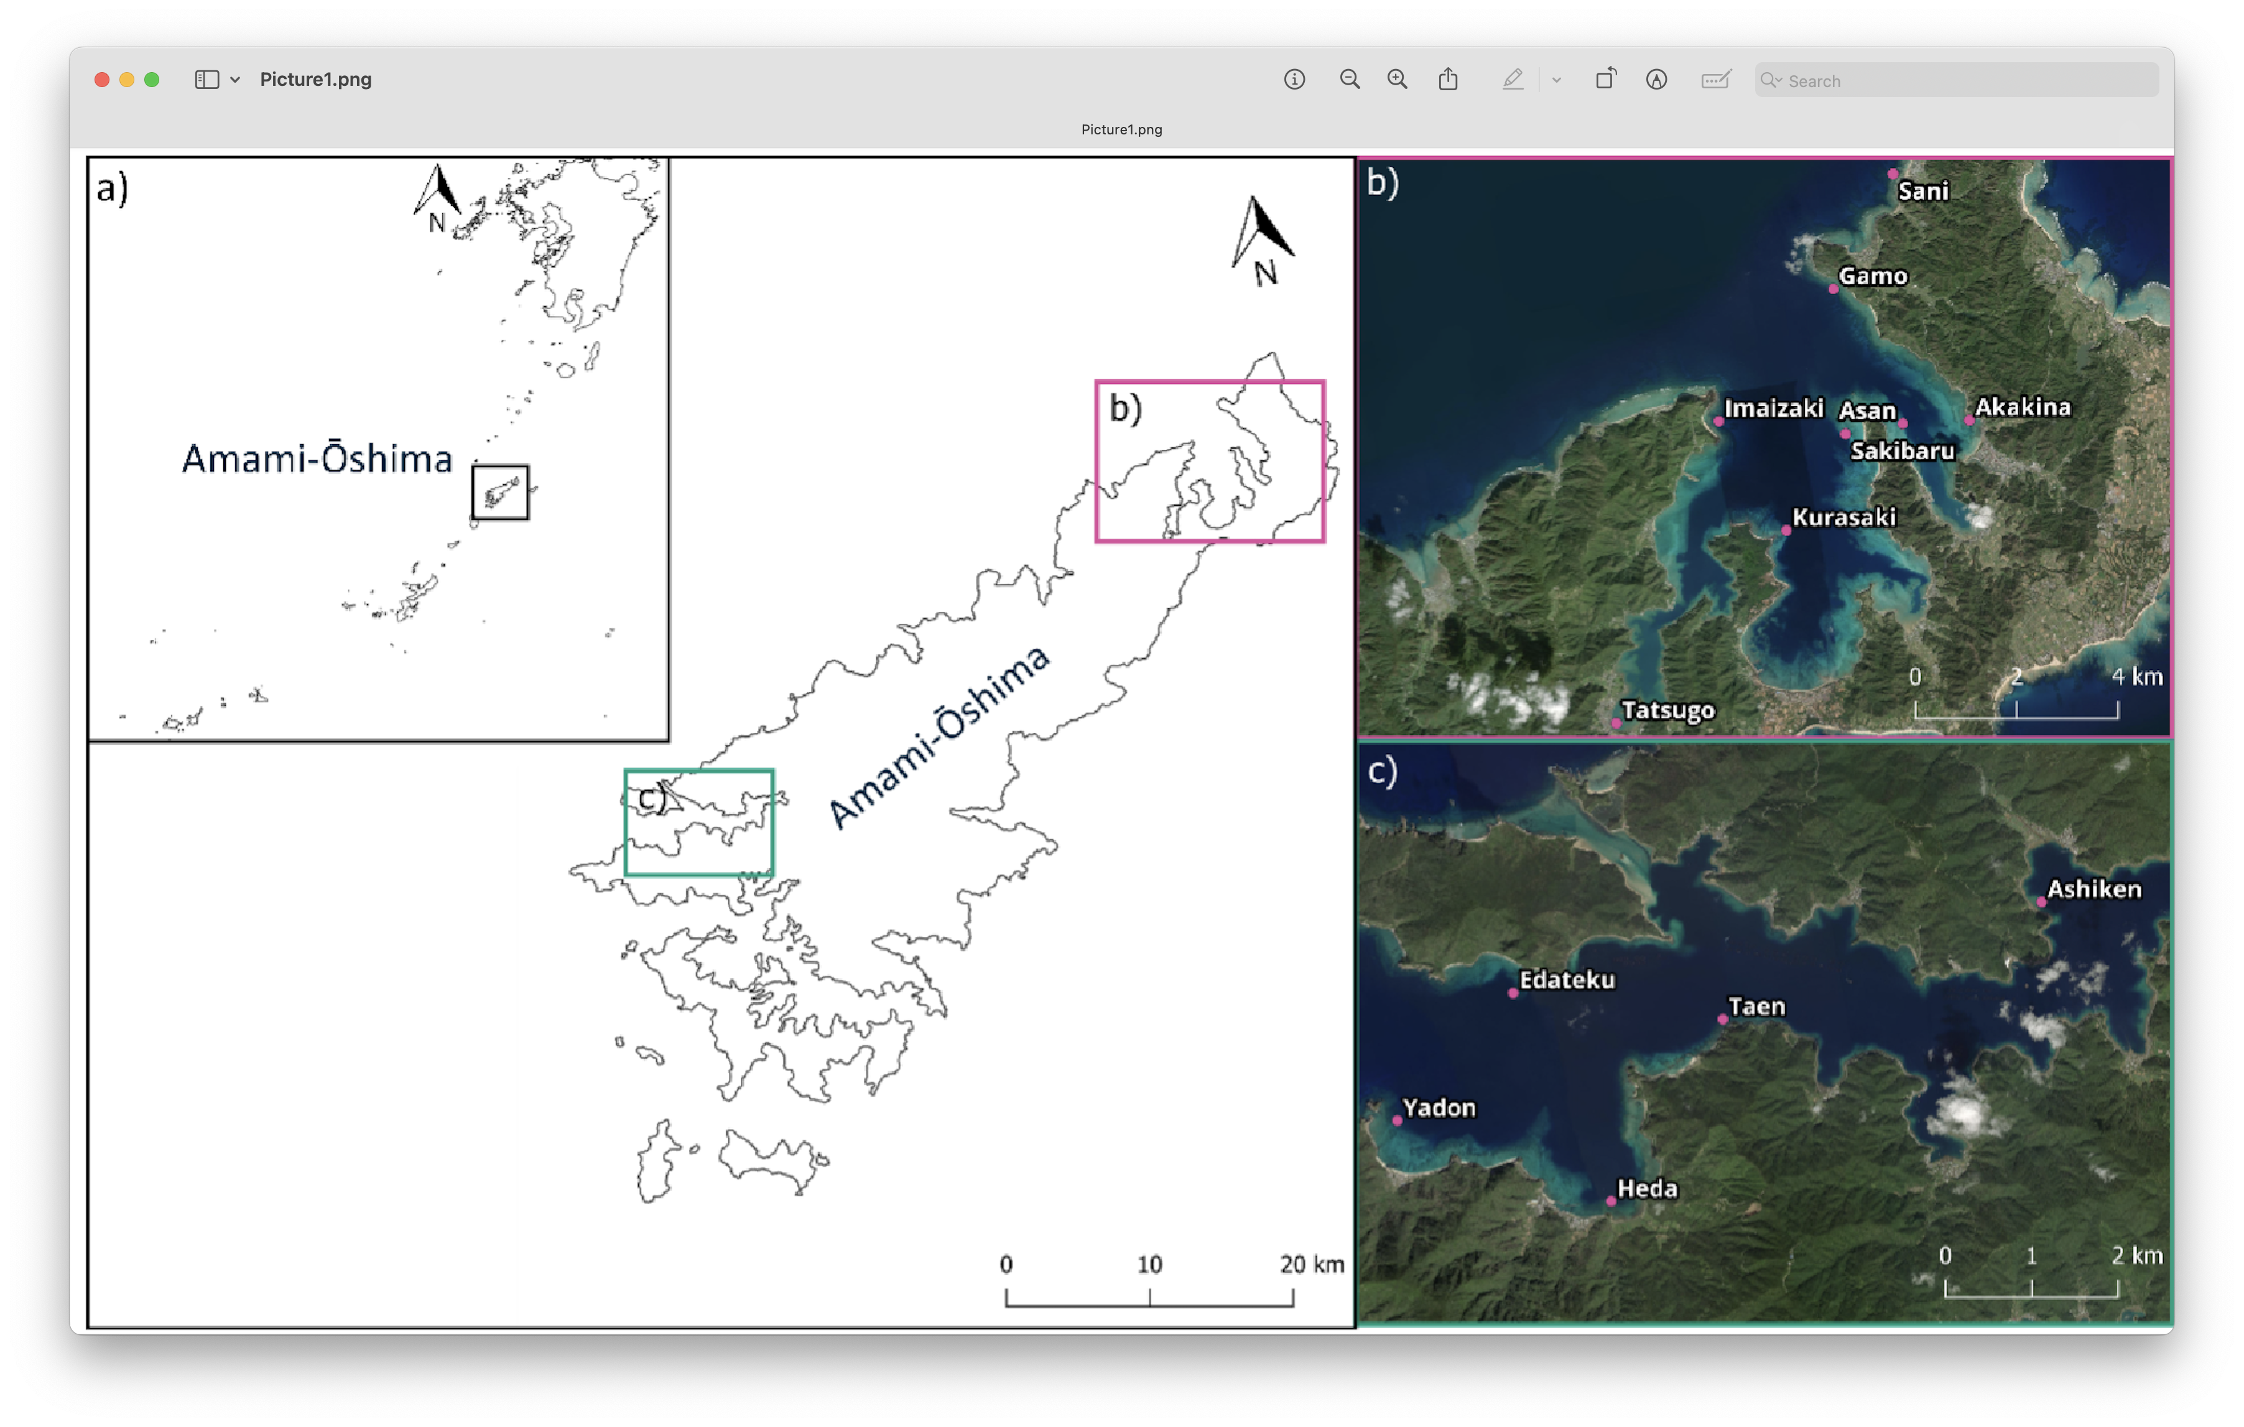The height and width of the screenshot is (1427, 2244).
Task: Click the search magnifier icon
Action: (1769, 80)
